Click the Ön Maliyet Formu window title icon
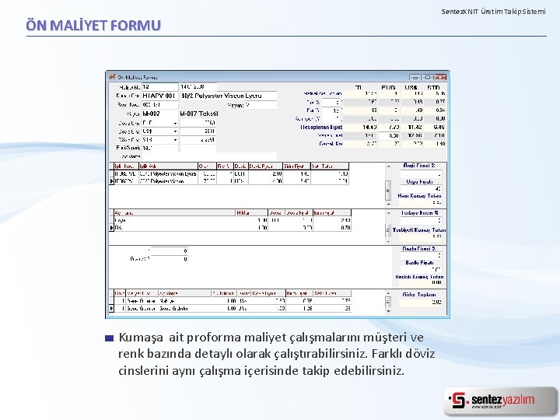This screenshot has height=420, width=560. 113,77
